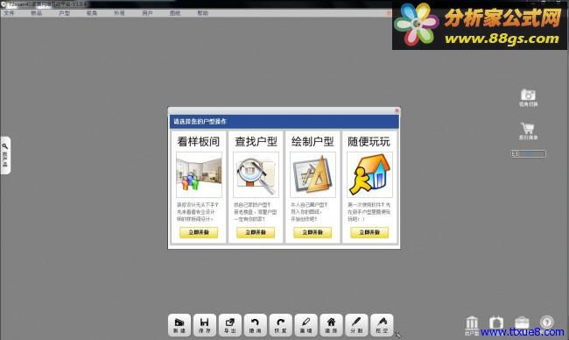
Task: Select the 分割 split tool
Action: point(356,325)
